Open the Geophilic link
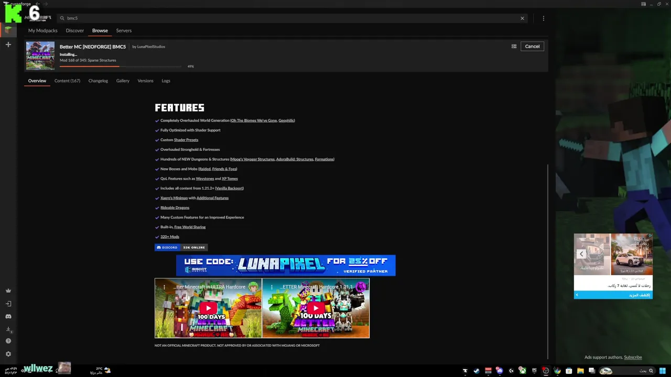This screenshot has width=671, height=377. pyautogui.click(x=286, y=120)
